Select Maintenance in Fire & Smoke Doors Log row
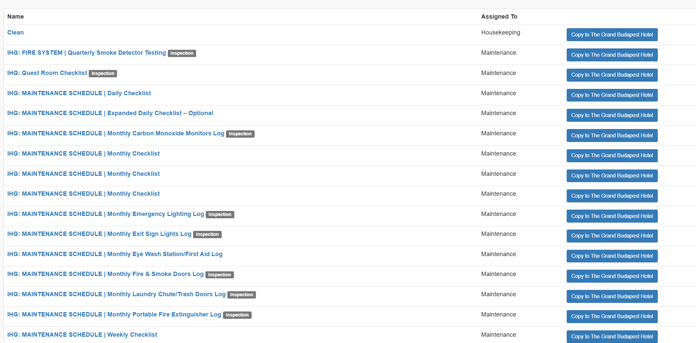The image size is (696, 343). click(499, 274)
